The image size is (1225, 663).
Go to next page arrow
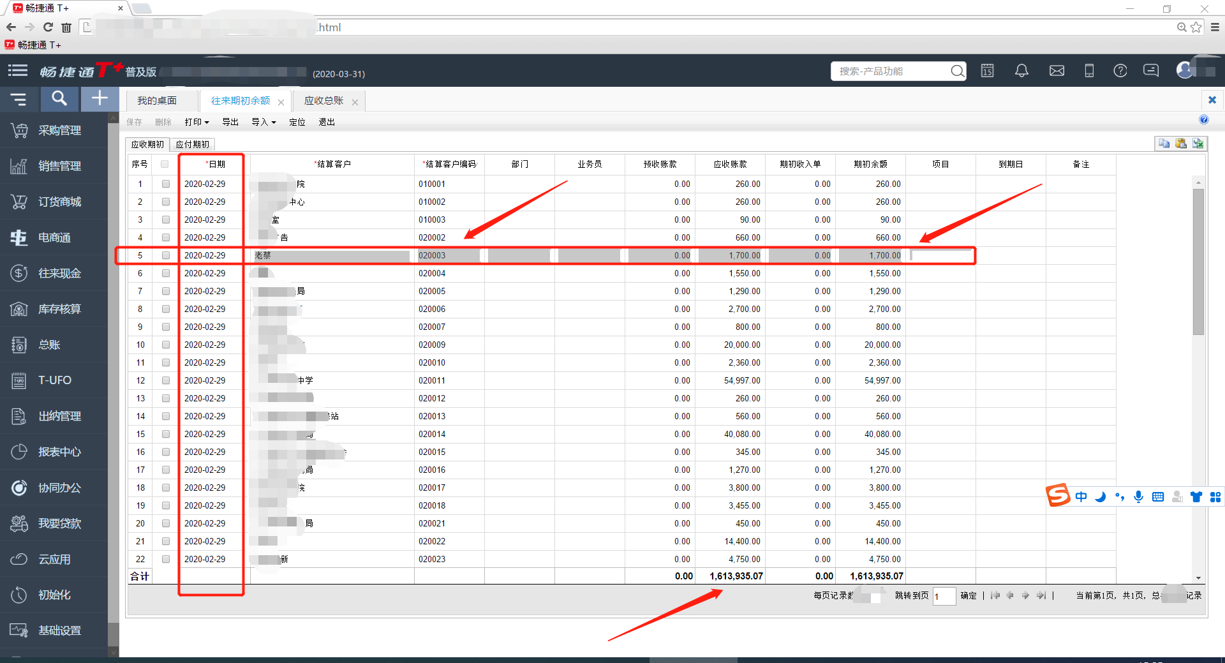click(1025, 595)
